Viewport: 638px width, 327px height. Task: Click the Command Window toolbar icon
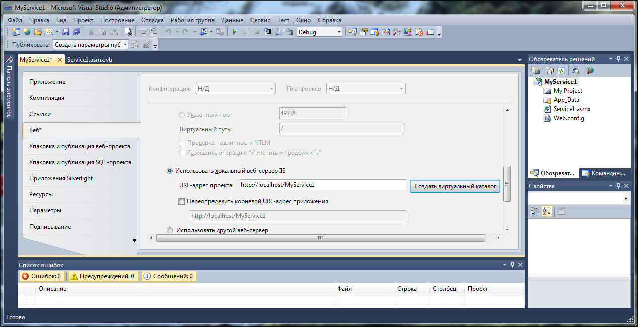[x=430, y=32]
